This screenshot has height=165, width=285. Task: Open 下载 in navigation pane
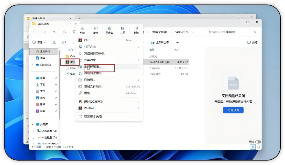point(43,85)
